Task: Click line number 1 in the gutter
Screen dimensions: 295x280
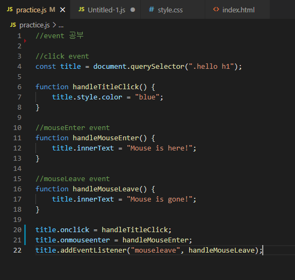Action: [x=19, y=36]
